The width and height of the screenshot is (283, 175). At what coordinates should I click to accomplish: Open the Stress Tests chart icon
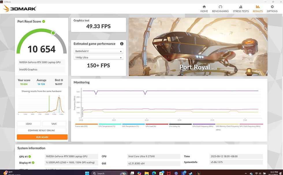coord(241,7)
